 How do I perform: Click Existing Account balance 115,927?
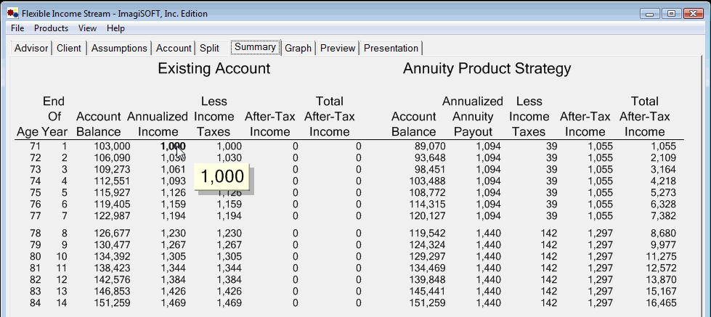(112, 192)
